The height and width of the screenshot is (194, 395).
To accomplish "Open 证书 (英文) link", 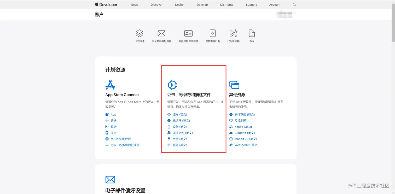I will point(180,115).
